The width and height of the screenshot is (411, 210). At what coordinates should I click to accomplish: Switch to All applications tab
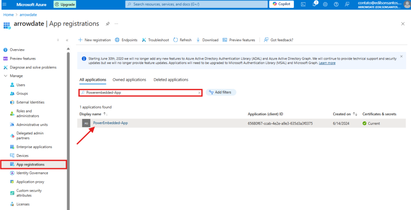(93, 80)
